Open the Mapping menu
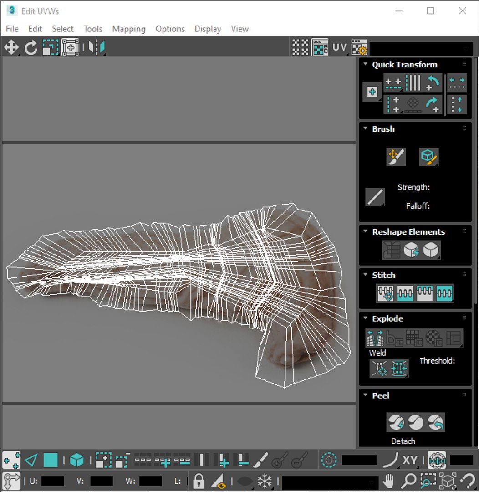 click(x=129, y=29)
